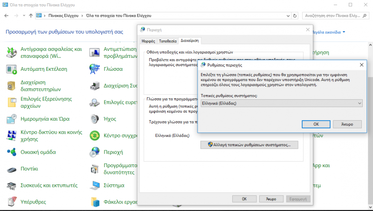Expand the recent locations chevron beside the Forward arrow
373x211 pixels.
23,15
